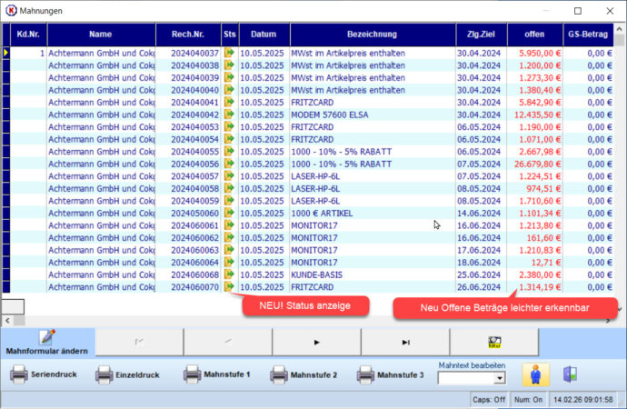Viewport: 627px width, 409px height.
Task: Click the Rech.Nr. column header
Action: pyautogui.click(x=188, y=35)
